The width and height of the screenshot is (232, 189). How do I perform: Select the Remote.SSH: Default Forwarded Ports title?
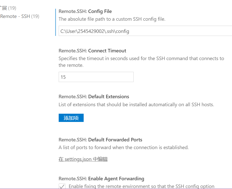click(x=100, y=140)
